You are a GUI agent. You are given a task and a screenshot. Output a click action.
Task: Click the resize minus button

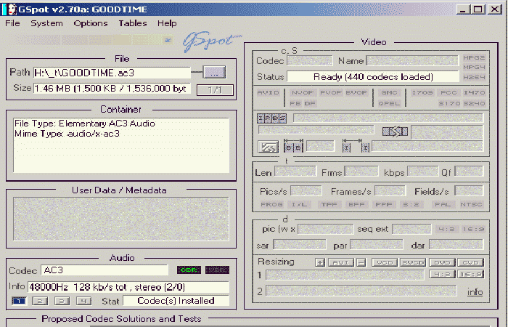[360, 262]
